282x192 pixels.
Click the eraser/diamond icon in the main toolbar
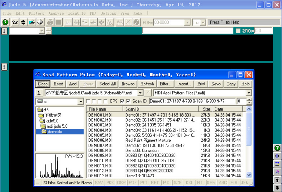click(x=40, y=22)
